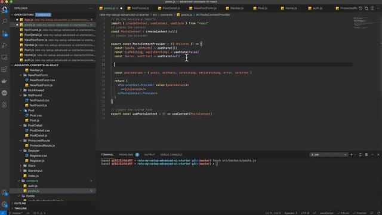This screenshot has height=215, width=382.
Task: Open the zsh terminal selector dropdown
Action: tap(328, 155)
